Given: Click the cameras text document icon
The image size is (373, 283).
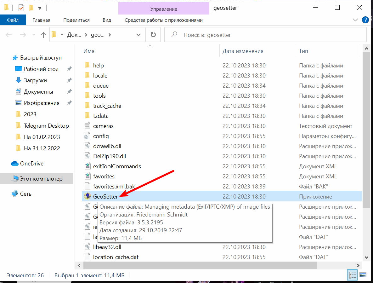Looking at the screenshot, I should pos(87,126).
